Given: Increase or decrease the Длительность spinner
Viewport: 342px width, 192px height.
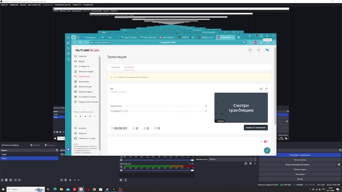Looking at the screenshot, I should coord(255,159).
